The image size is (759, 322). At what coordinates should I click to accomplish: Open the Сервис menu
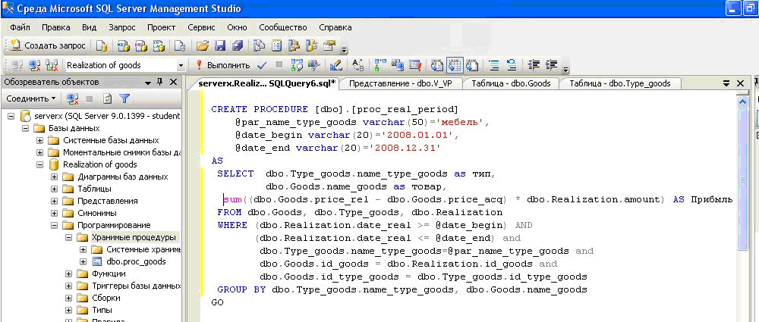201,27
